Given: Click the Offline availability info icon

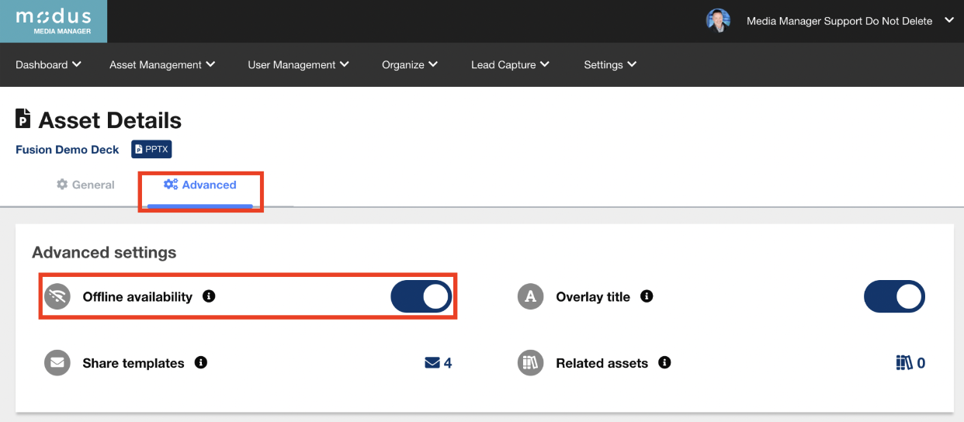Looking at the screenshot, I should [x=209, y=296].
